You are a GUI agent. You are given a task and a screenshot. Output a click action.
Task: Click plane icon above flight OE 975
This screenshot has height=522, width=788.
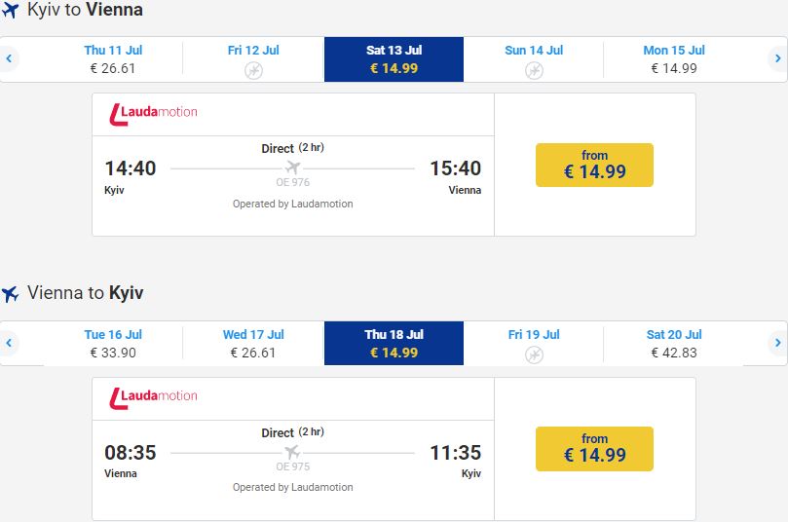pyautogui.click(x=292, y=452)
